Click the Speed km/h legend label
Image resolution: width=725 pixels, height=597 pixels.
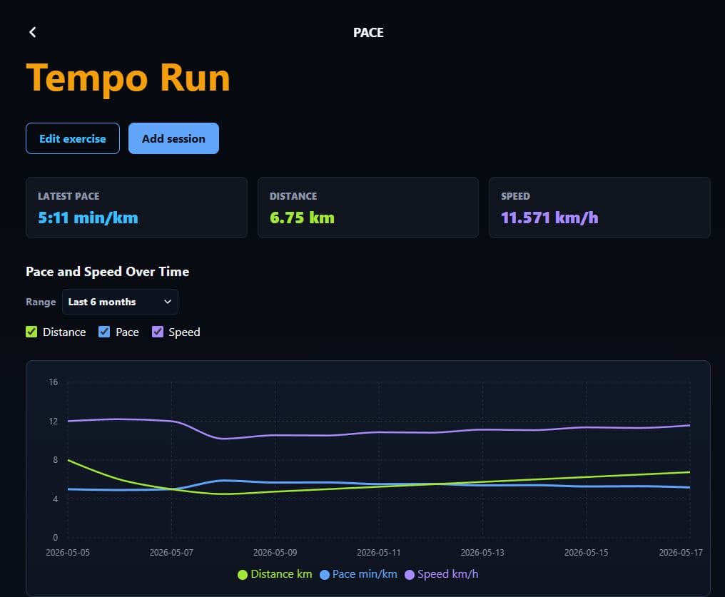(447, 574)
